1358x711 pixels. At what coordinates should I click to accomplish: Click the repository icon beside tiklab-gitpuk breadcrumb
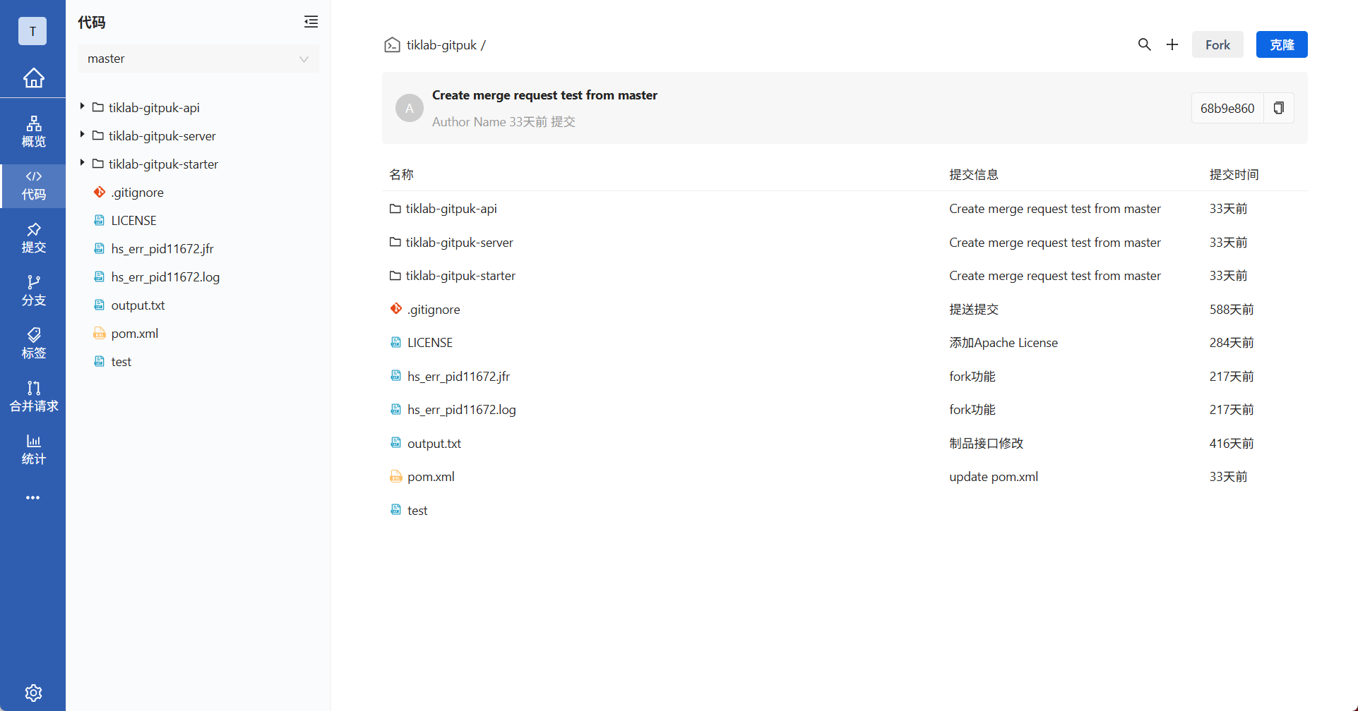click(392, 45)
